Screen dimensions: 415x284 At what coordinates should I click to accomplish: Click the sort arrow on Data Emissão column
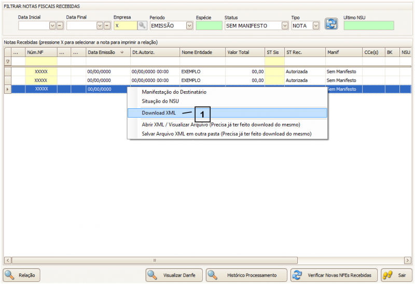coord(122,52)
